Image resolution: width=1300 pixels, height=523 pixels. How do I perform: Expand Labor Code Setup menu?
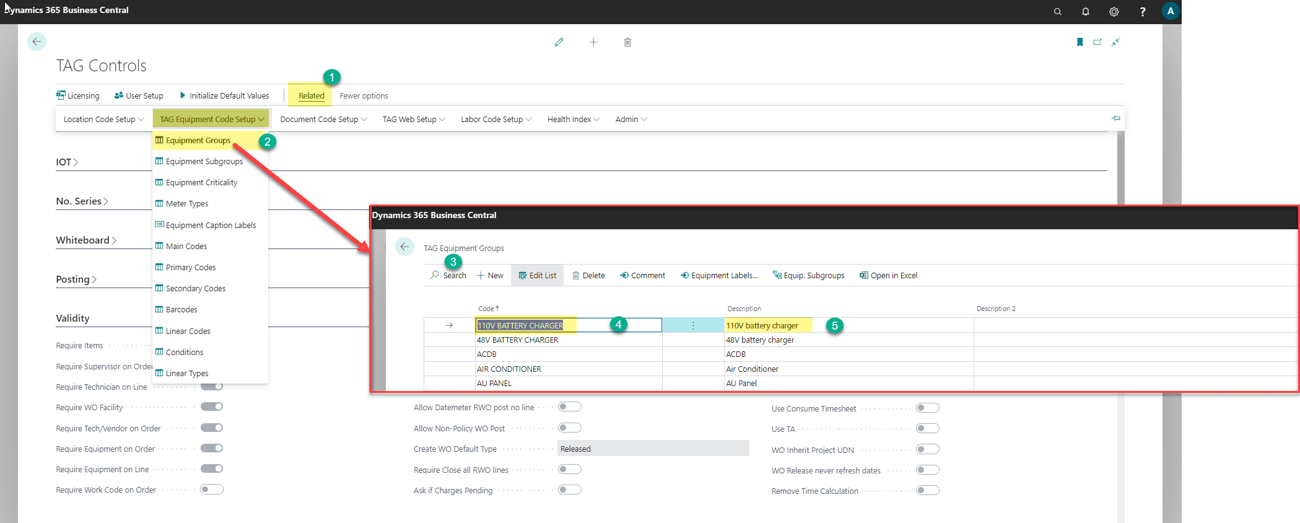coord(496,119)
